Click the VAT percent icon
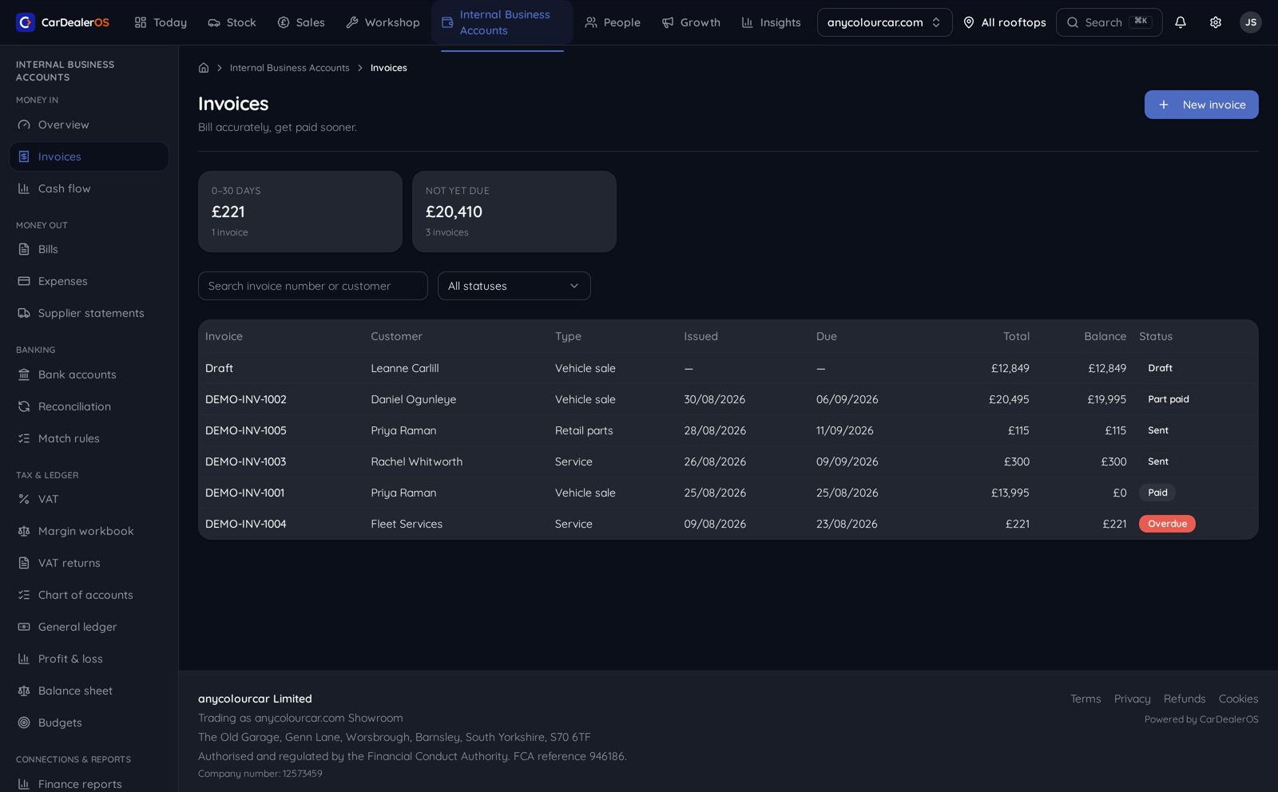This screenshot has height=792, width=1278. tap(24, 499)
